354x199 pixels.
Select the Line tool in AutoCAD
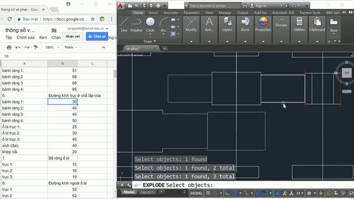click(x=124, y=25)
